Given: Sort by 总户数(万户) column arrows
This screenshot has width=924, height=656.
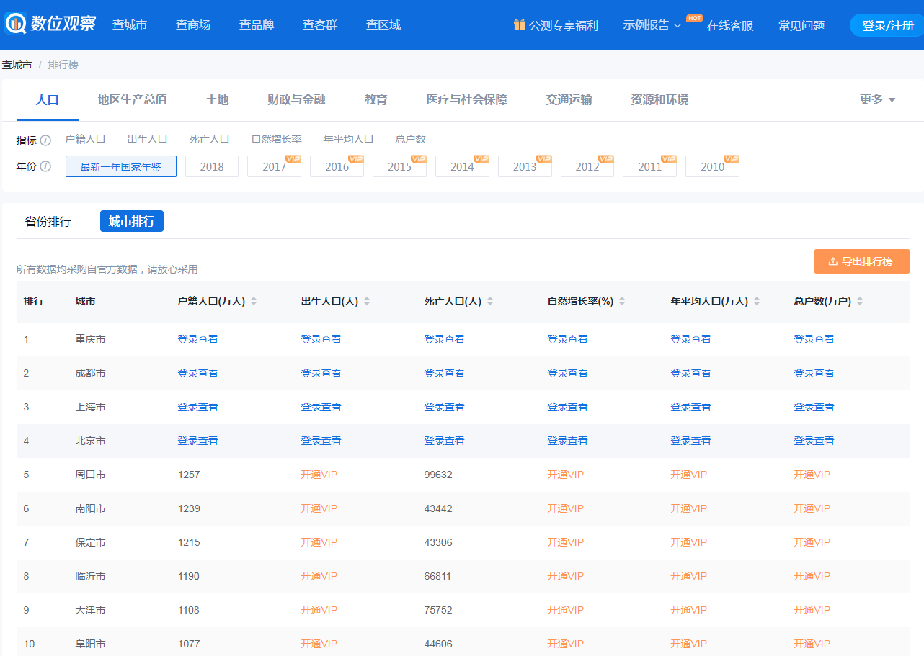Looking at the screenshot, I should coord(860,302).
